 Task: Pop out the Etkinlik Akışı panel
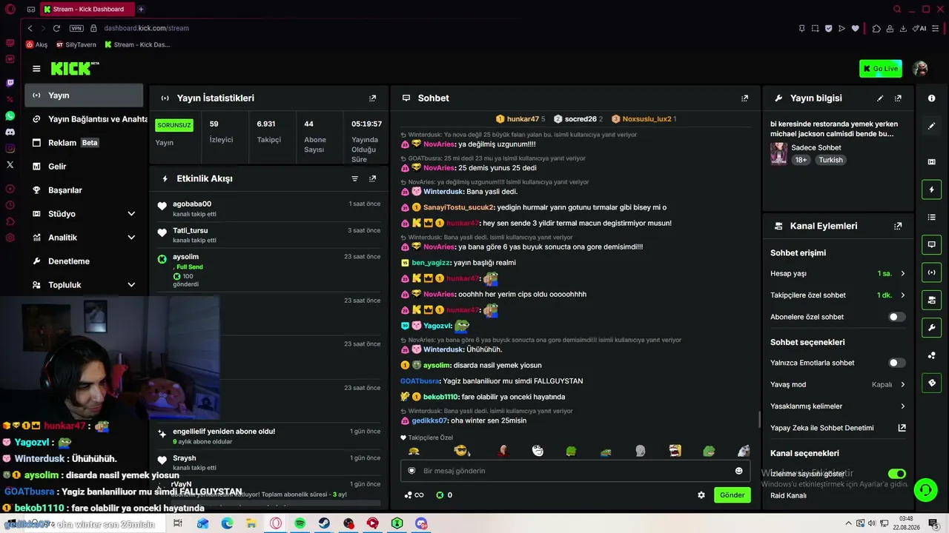372,178
